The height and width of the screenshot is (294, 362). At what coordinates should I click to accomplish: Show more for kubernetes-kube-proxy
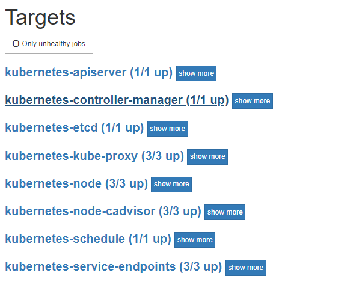click(207, 156)
